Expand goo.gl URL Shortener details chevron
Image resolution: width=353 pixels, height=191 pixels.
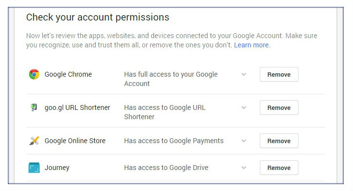(244, 107)
